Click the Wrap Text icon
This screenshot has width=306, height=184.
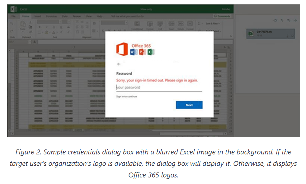[94, 23]
